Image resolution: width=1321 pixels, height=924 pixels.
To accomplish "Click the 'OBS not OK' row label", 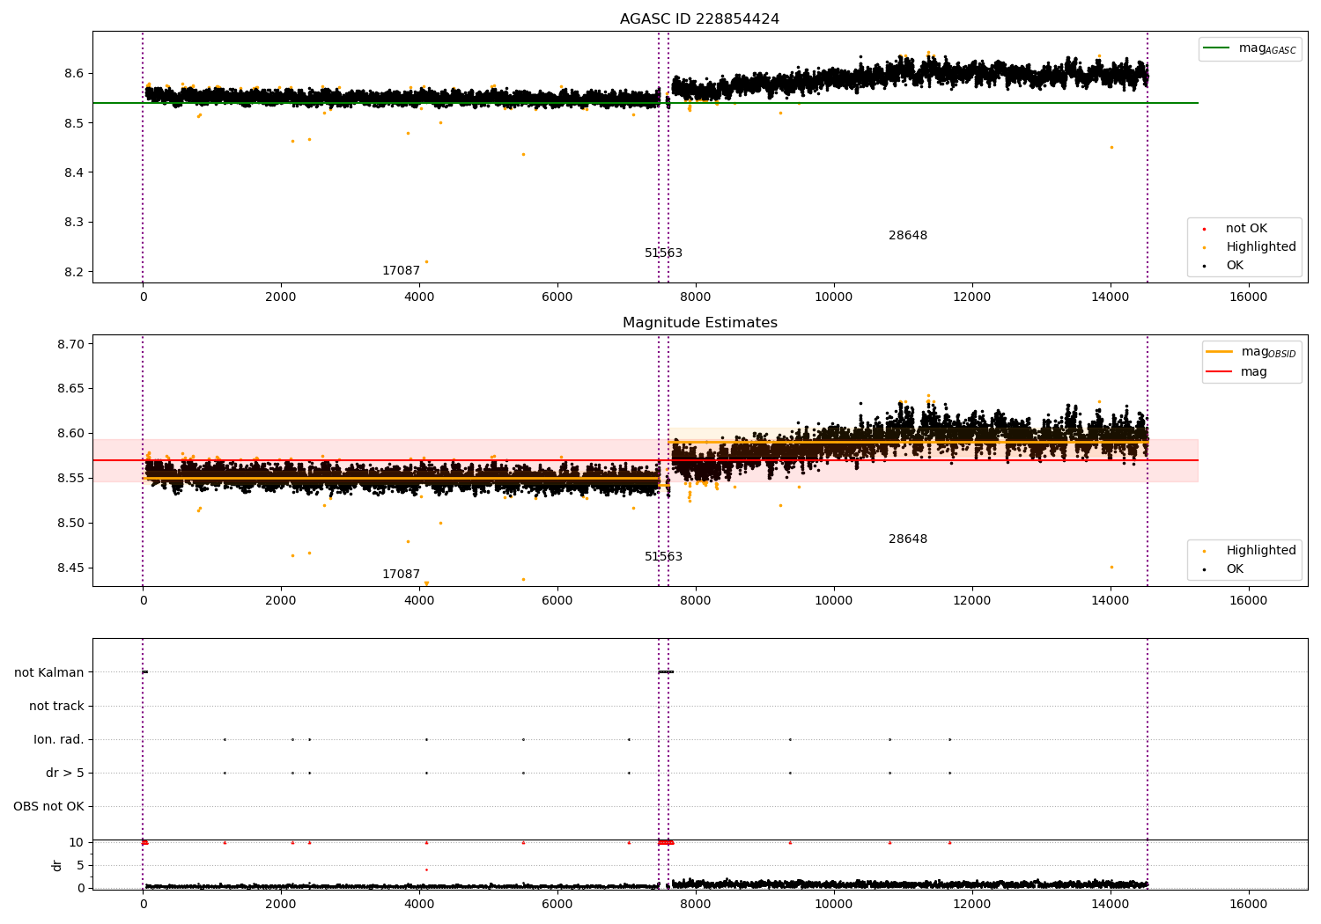I will click(x=48, y=806).
